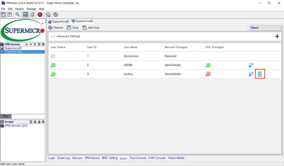Click the export icon in the Groups header

click(x=39, y=122)
